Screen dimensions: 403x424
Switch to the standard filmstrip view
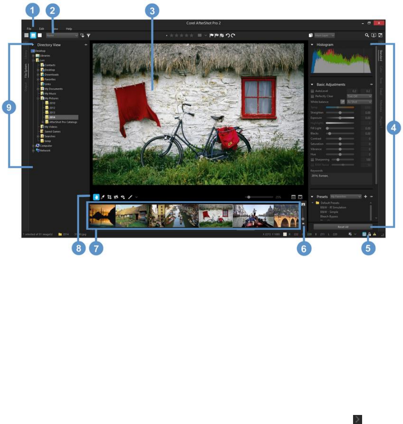tap(33, 35)
